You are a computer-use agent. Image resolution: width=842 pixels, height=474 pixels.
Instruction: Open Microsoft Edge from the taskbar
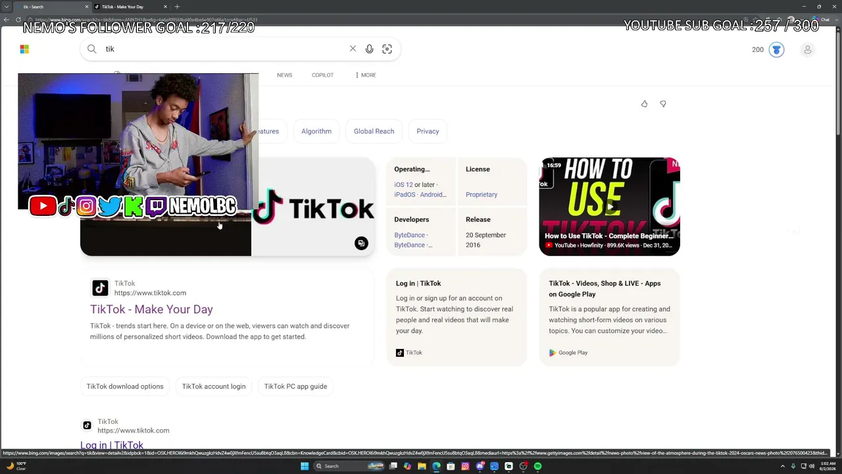[x=436, y=466]
